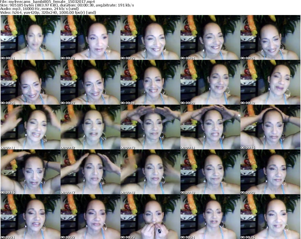Screen dimensions: 301x239
Task: Click the 'File:' name line in header
Action: pyautogui.click(x=47, y=2)
